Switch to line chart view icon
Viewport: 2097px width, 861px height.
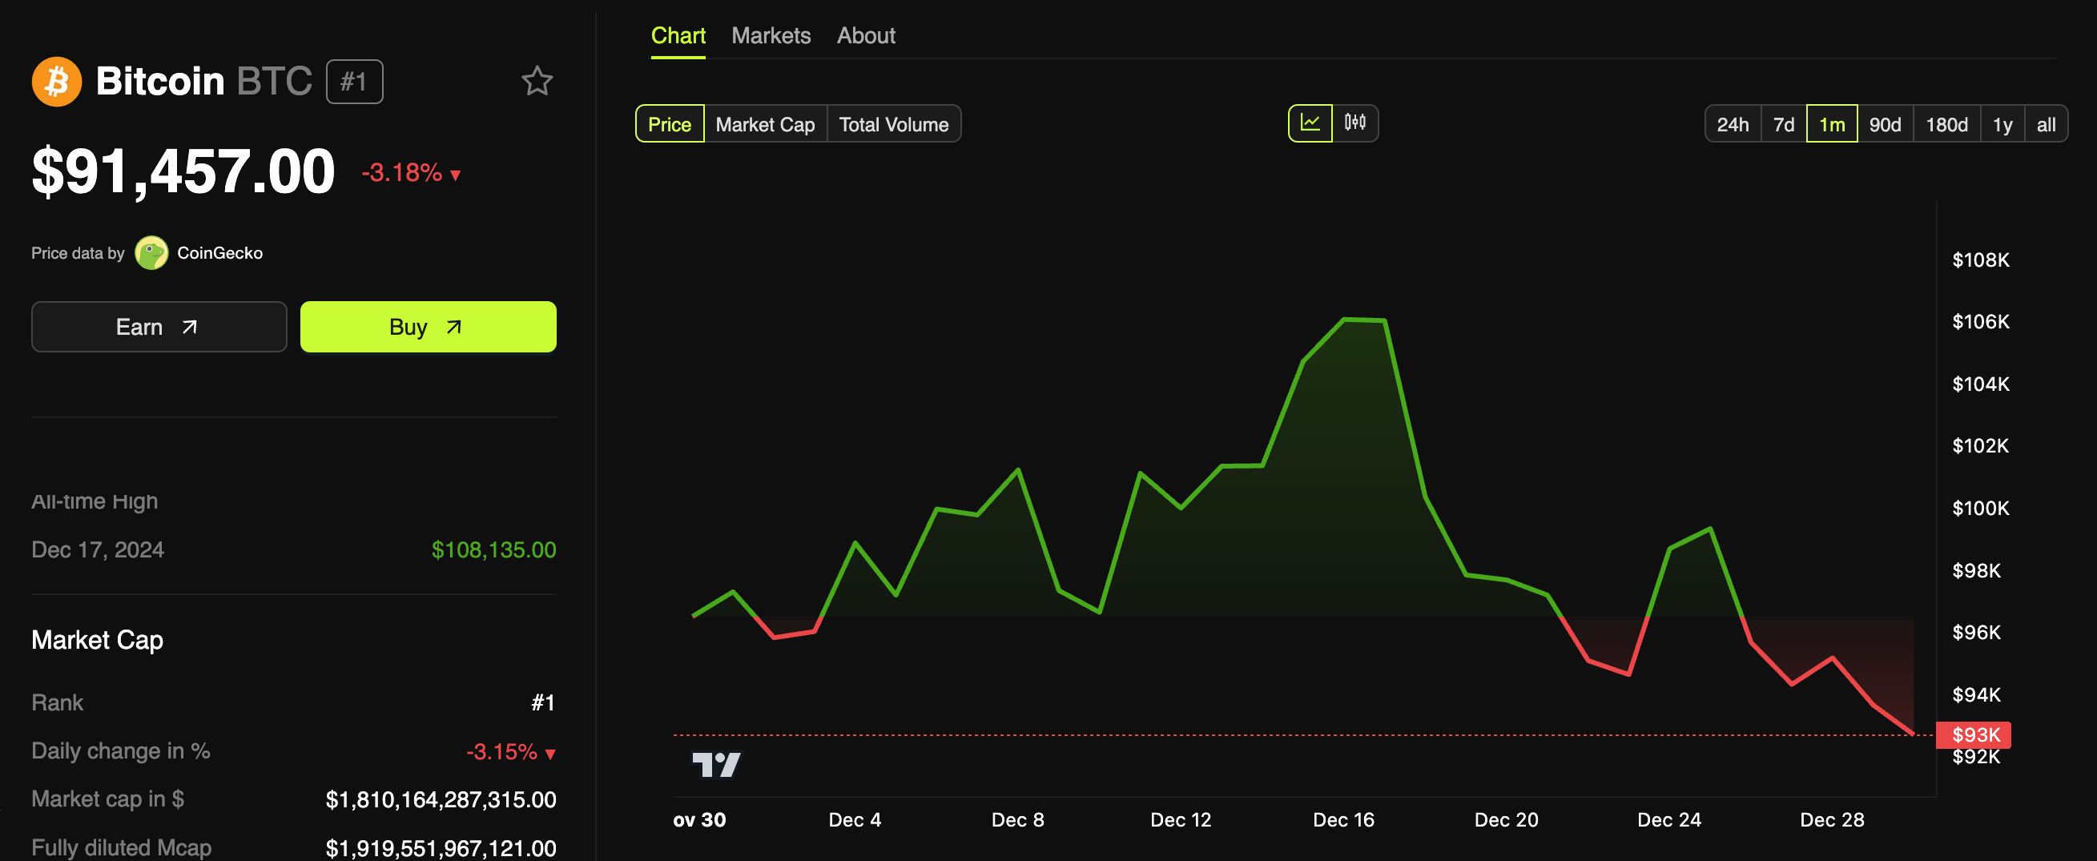[1310, 123]
